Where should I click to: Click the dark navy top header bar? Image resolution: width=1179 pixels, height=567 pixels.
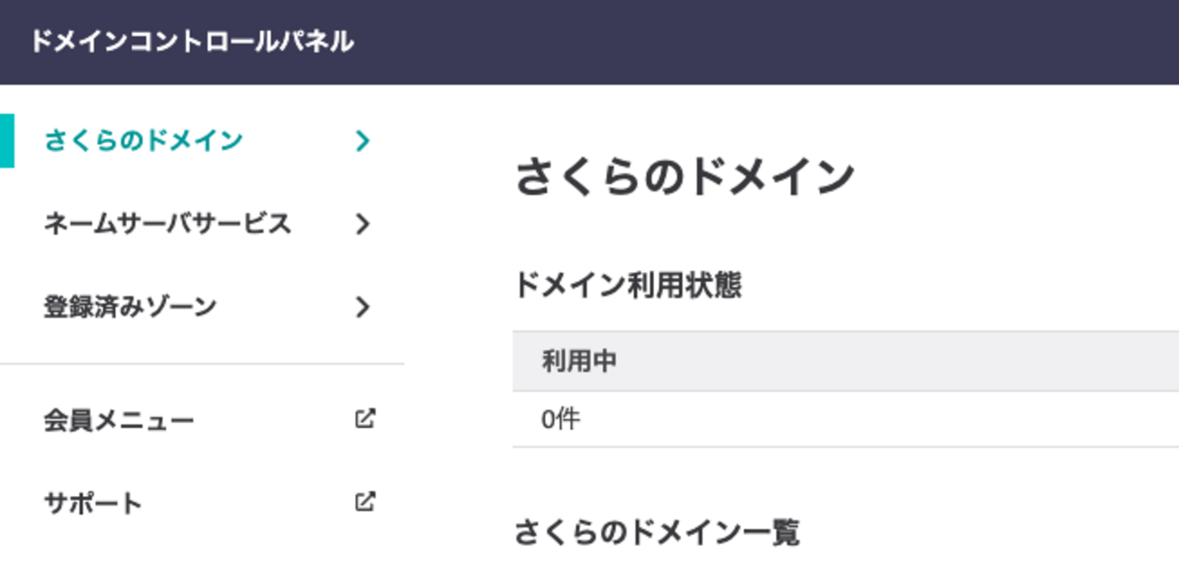[589, 42]
